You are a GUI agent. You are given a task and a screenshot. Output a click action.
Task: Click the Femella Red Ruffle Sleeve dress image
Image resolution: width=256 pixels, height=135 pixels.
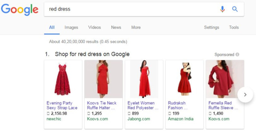point(225,79)
